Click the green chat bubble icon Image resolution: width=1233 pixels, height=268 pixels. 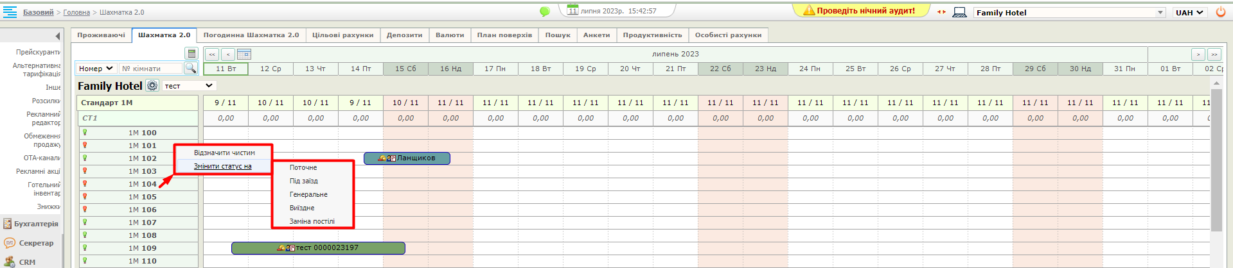(x=545, y=12)
